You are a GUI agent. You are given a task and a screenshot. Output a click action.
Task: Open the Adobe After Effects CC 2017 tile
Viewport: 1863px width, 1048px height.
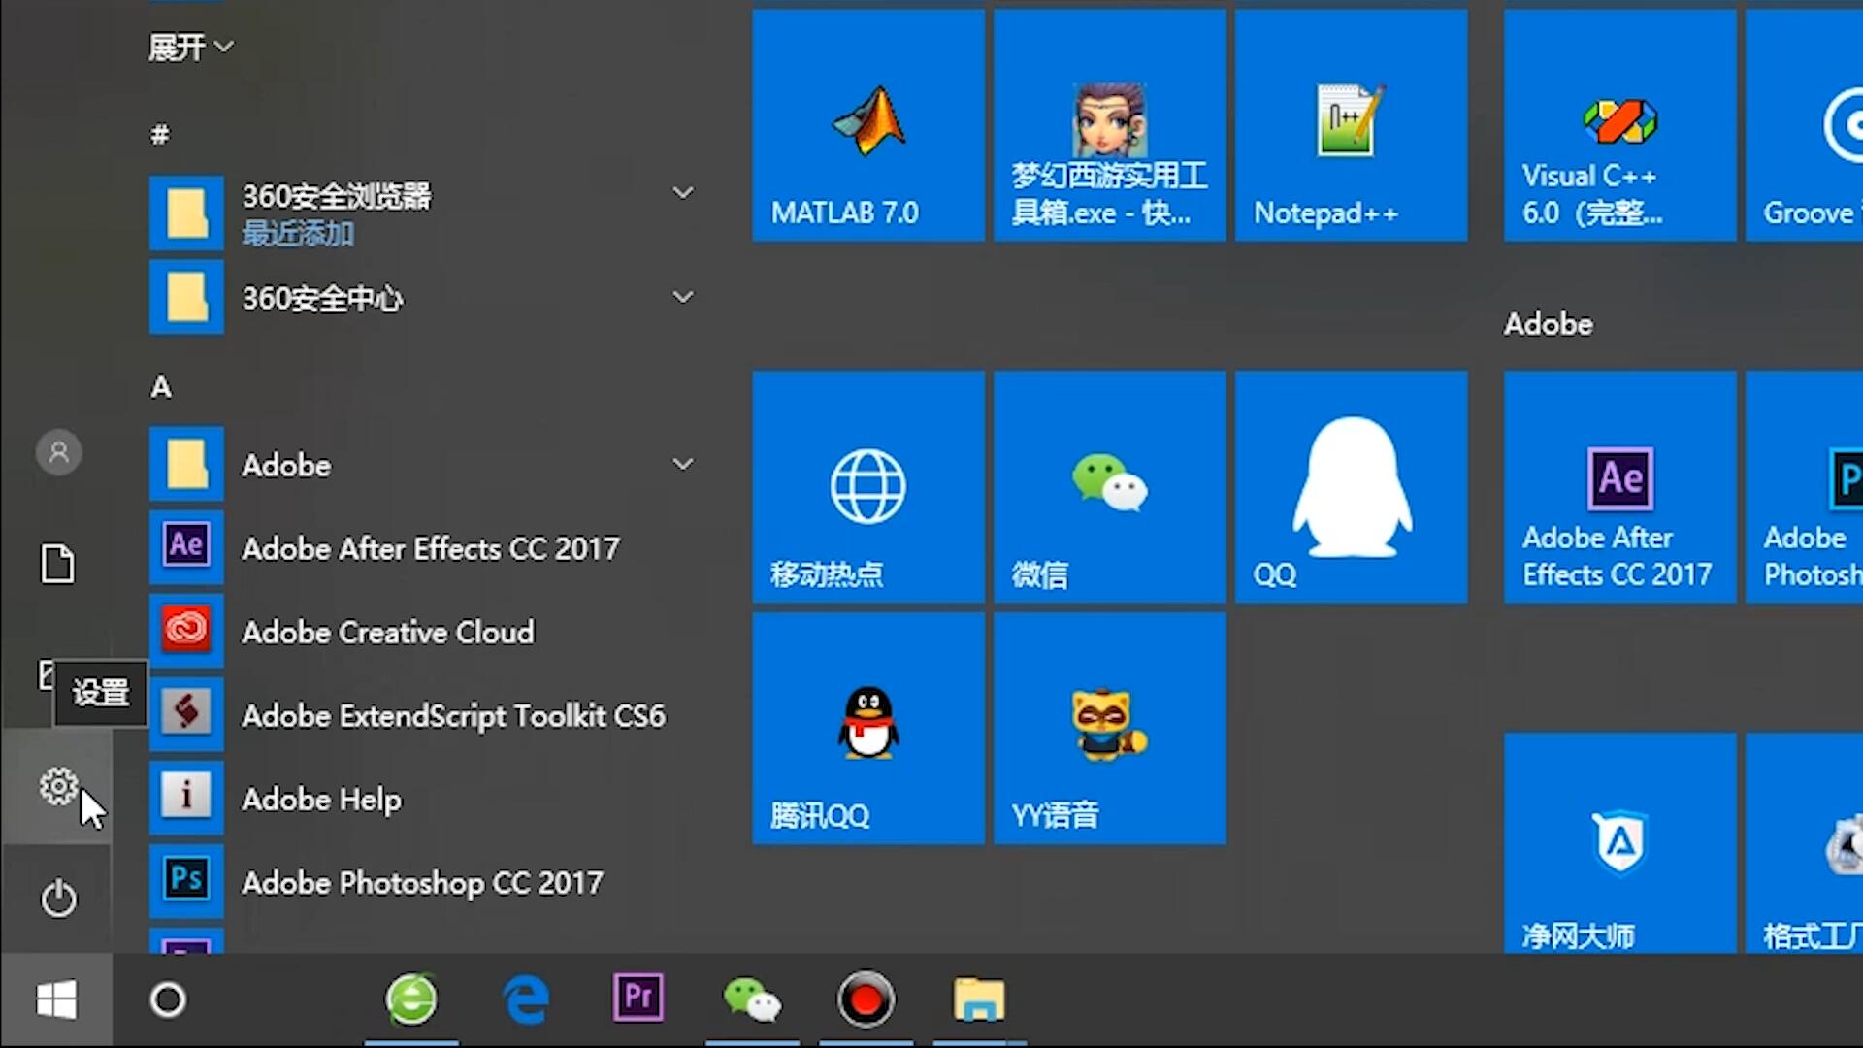coord(1618,487)
